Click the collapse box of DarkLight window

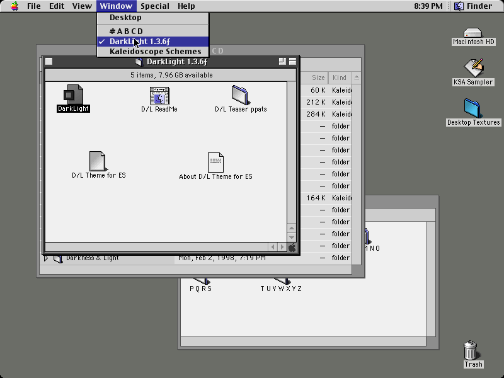pos(292,61)
